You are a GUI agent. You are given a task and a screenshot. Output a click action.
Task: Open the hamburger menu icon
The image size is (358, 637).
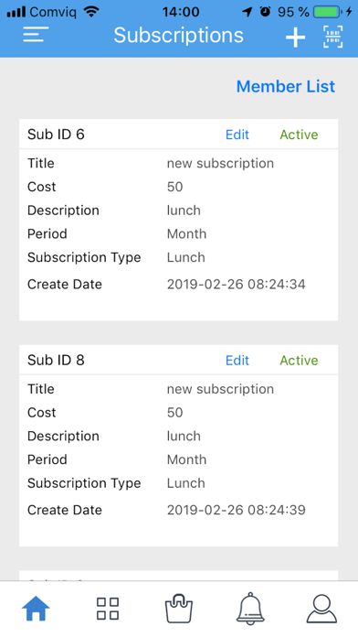(x=36, y=35)
